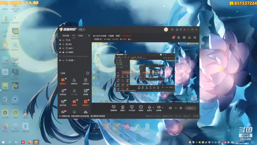Expand the microphone options arrow
Viewport: 257px width, 145px height.
click(x=153, y=108)
